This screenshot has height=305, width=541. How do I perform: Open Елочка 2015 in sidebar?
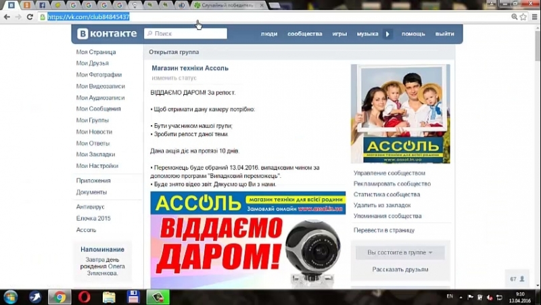click(93, 218)
